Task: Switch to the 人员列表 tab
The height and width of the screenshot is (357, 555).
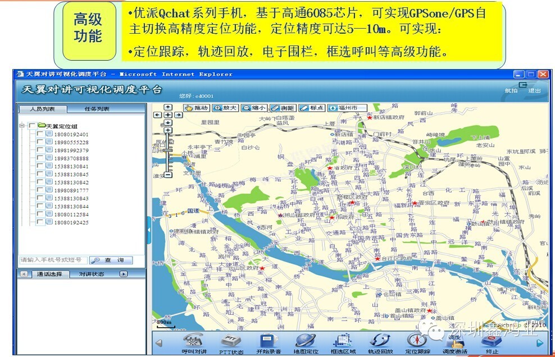Action: 43,109
